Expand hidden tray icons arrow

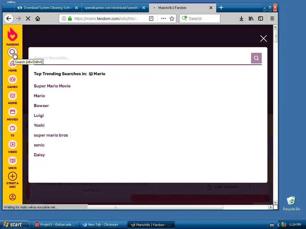click(279, 225)
